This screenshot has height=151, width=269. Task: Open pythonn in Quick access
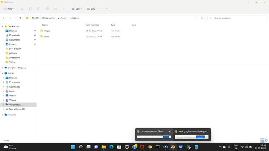[13, 53]
